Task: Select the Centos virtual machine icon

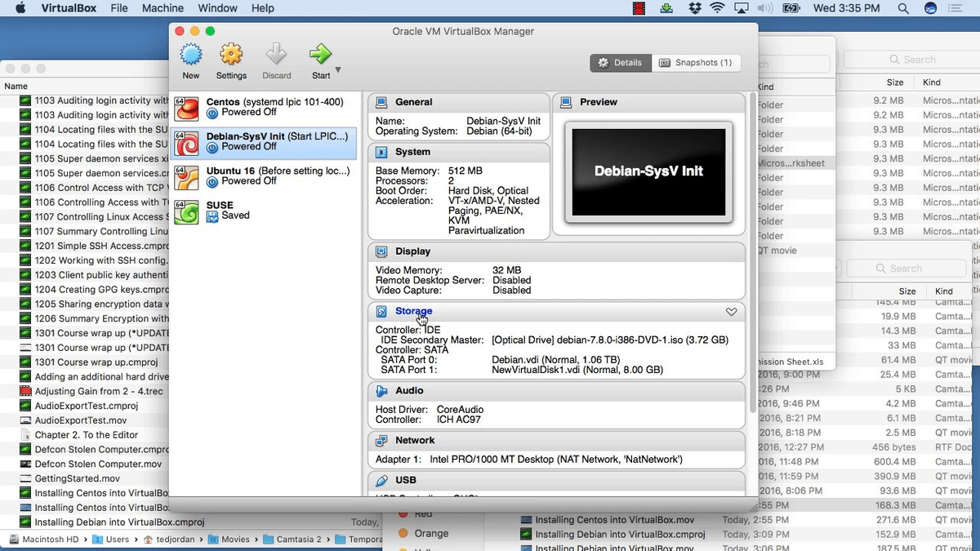Action: tap(187, 108)
